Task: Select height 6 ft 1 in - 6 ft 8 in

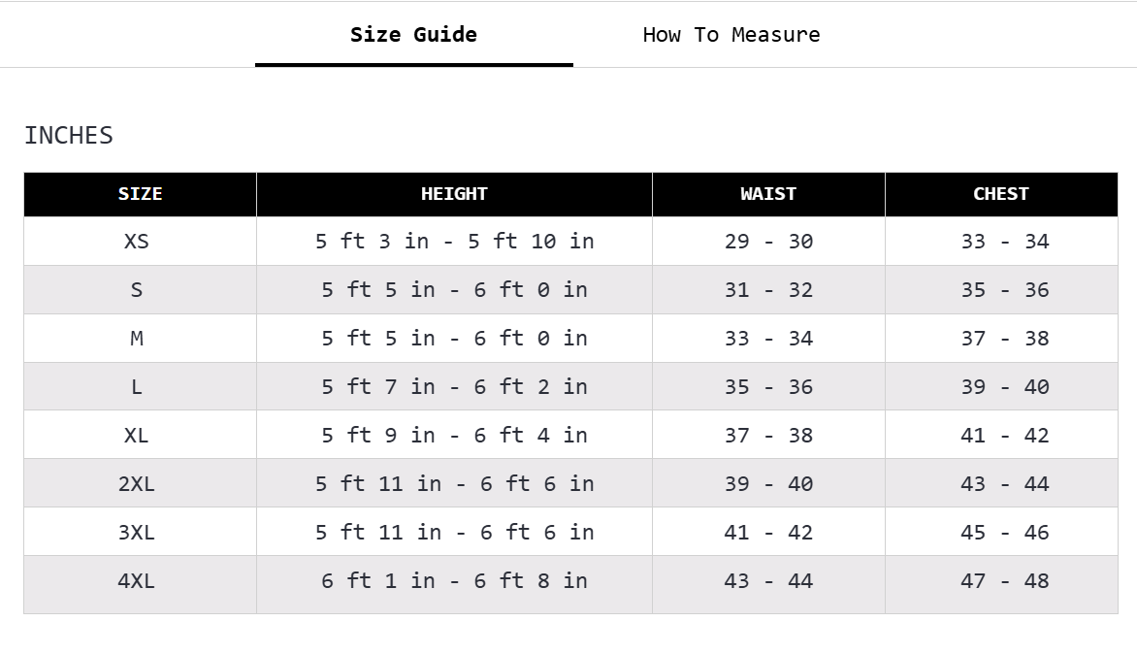Action: [454, 581]
